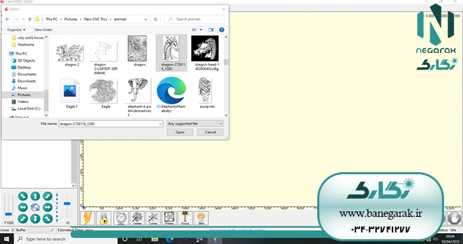This screenshot has height=244, width=463.
Task: Open the 'Any supported file' type dropdown
Action: (x=195, y=123)
